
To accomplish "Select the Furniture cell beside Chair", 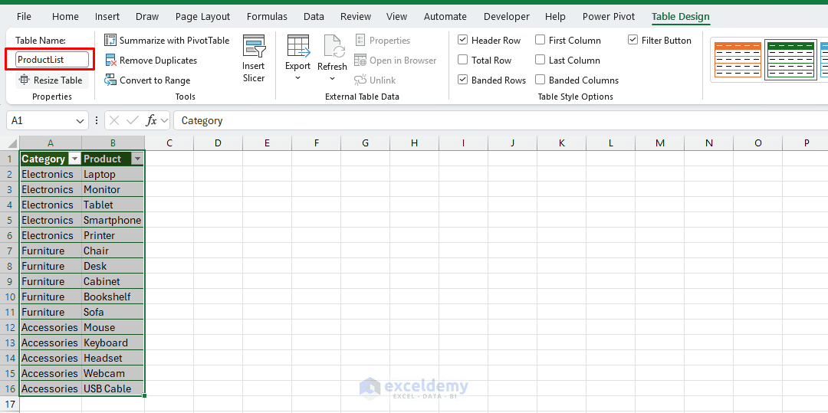I will [x=51, y=251].
